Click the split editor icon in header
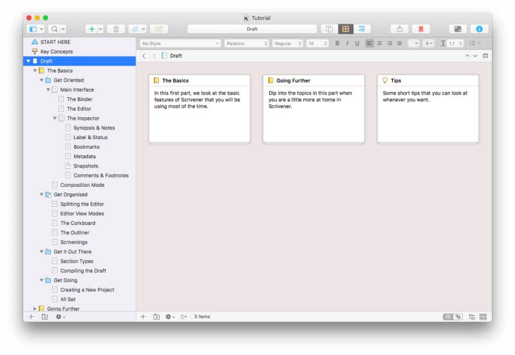Viewport: 515px width, 355px height. point(485,56)
